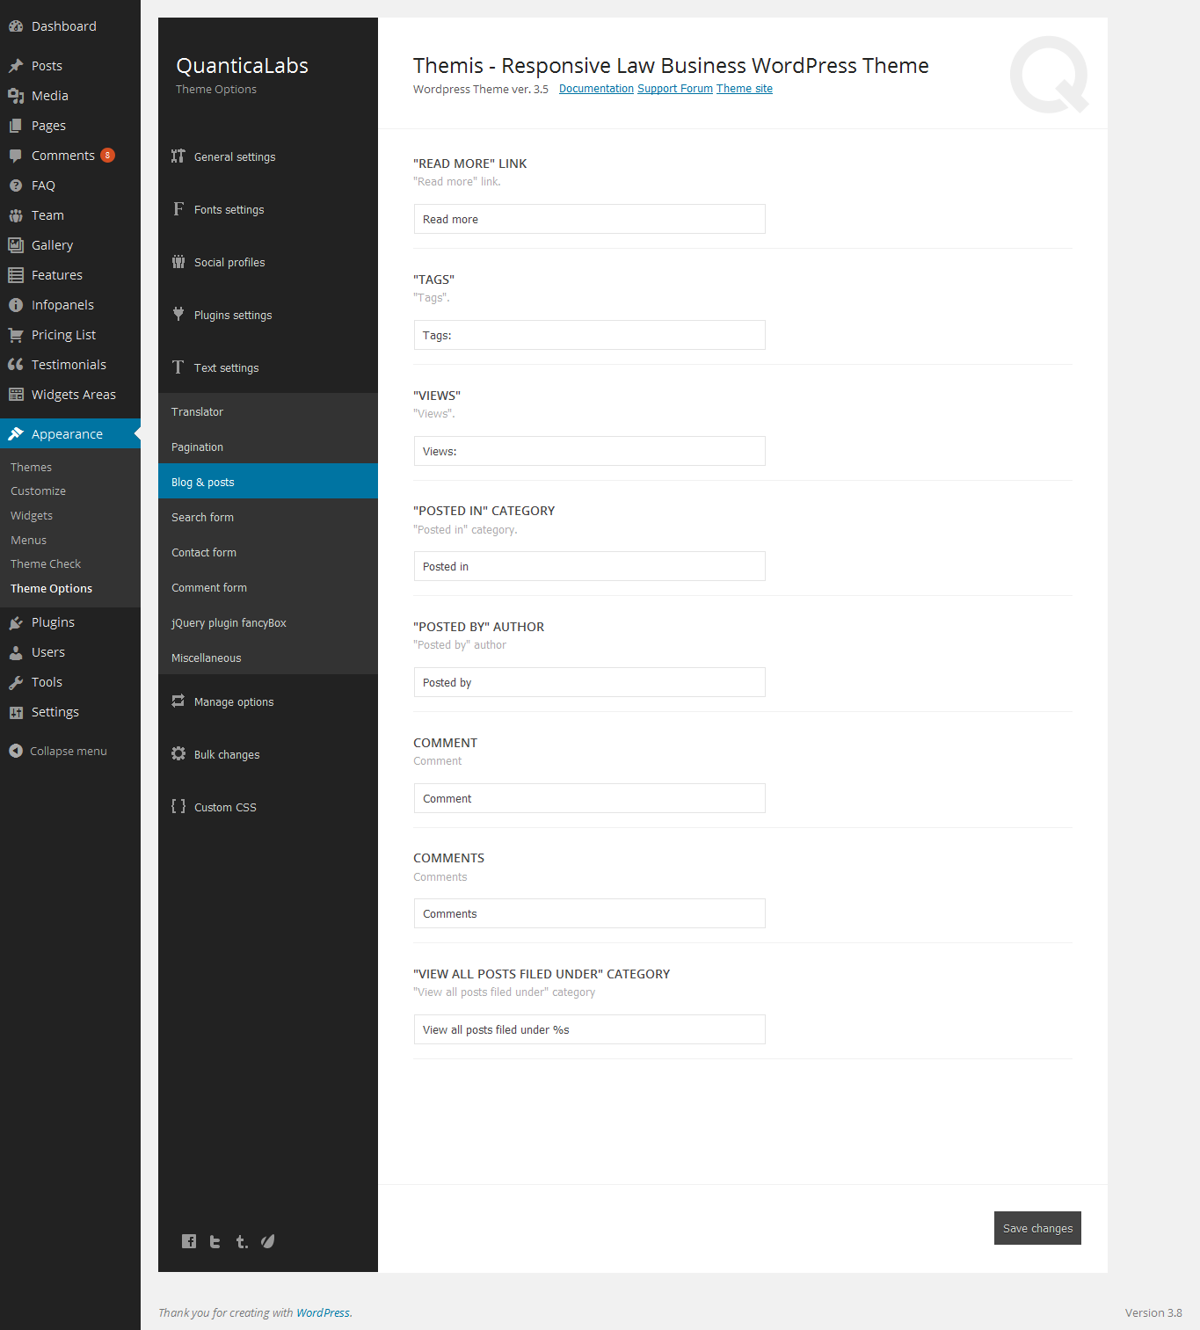Image resolution: width=1200 pixels, height=1330 pixels.
Task: Click the "Wordpress Theme ver. 3.5" text
Action: coord(481,89)
